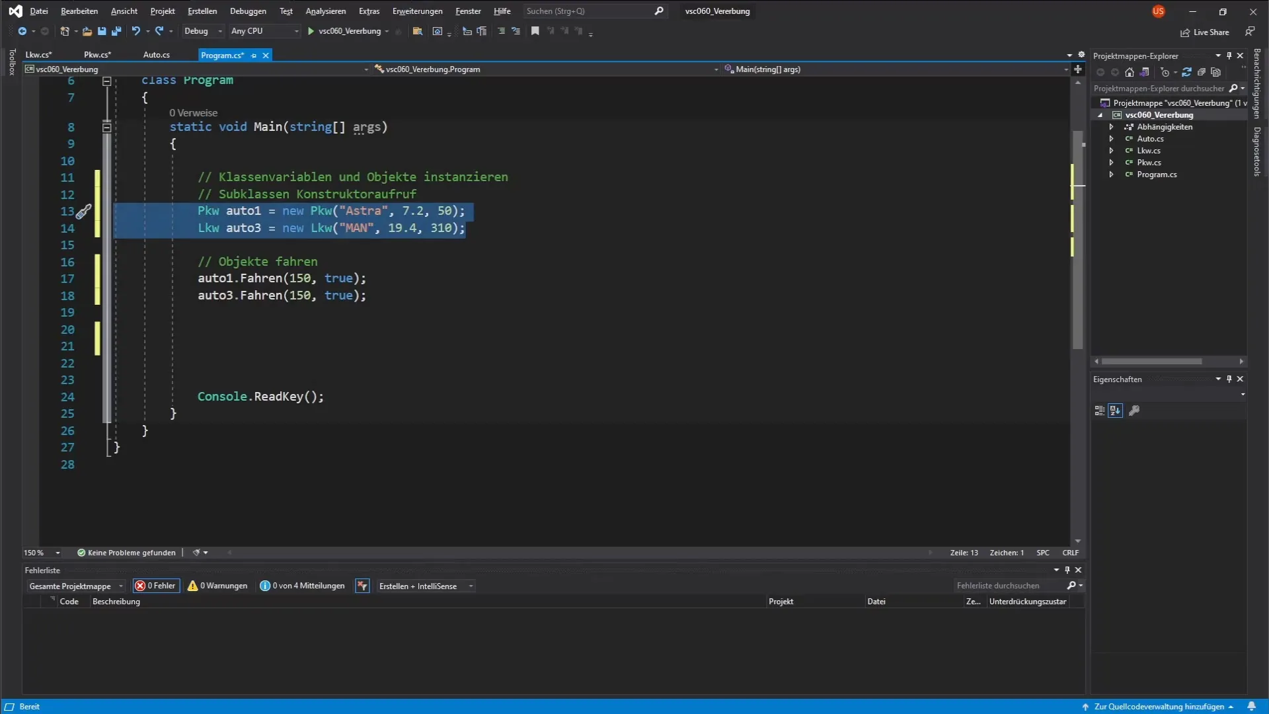Open the 150 % zoom dropdown

point(42,553)
